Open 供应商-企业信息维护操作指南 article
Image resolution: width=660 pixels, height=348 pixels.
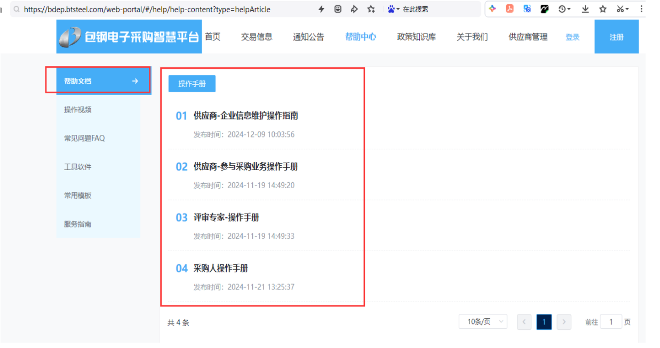point(245,116)
